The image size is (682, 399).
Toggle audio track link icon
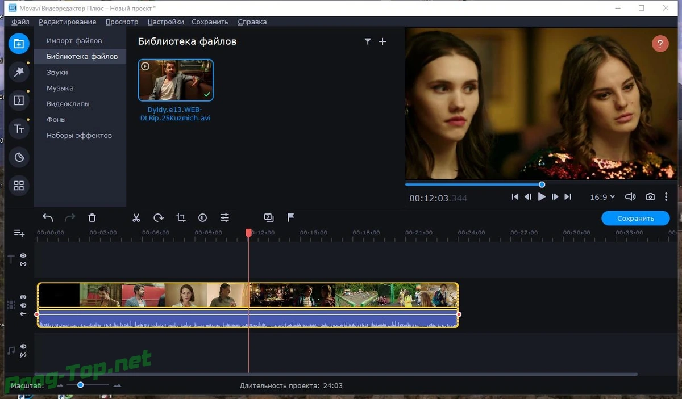(x=23, y=355)
